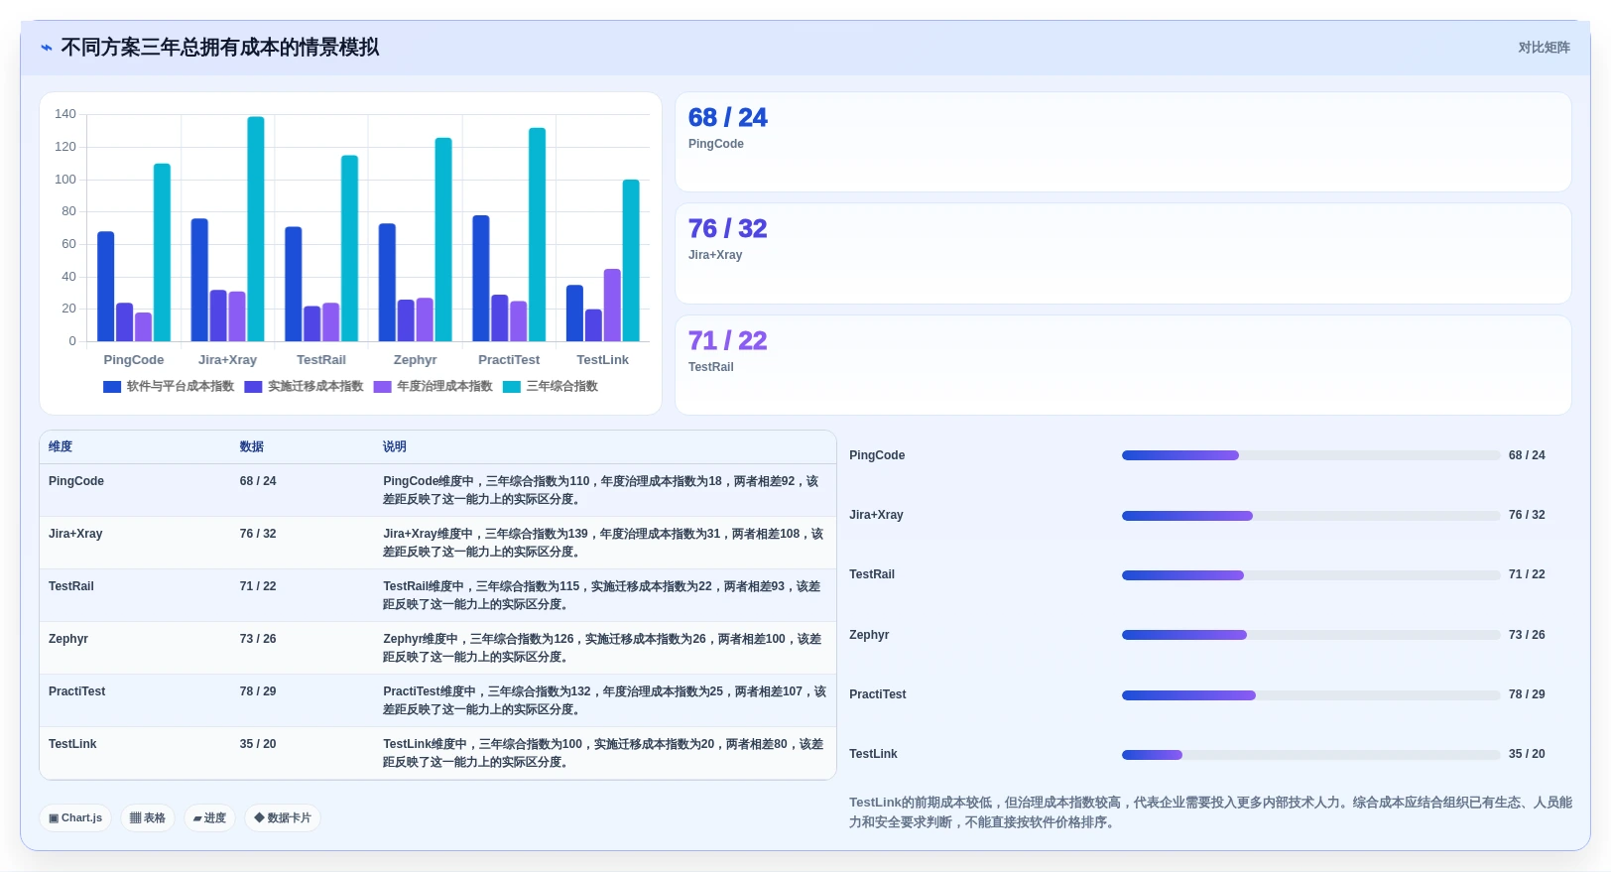The width and height of the screenshot is (1611, 872).
Task: Click the 78 / 29 value beside PractiTest progress bar
Action: point(1527,694)
